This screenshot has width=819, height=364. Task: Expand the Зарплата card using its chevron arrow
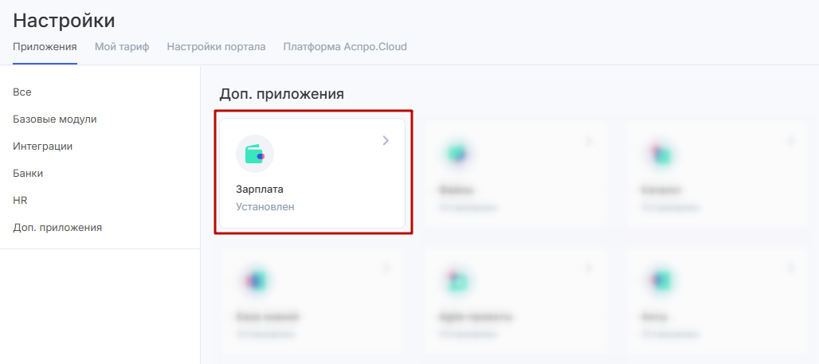(386, 141)
